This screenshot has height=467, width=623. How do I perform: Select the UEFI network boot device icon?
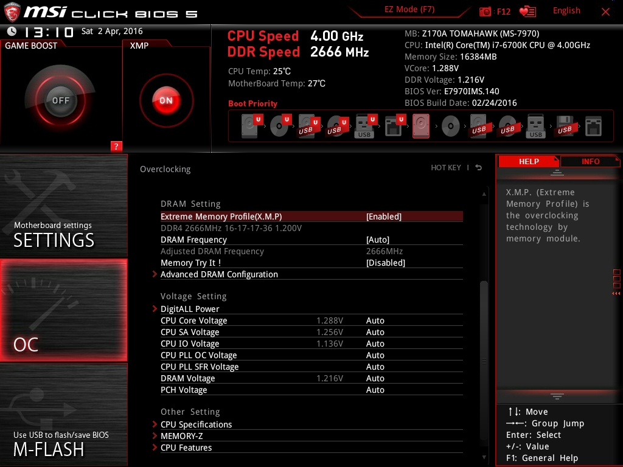point(394,126)
